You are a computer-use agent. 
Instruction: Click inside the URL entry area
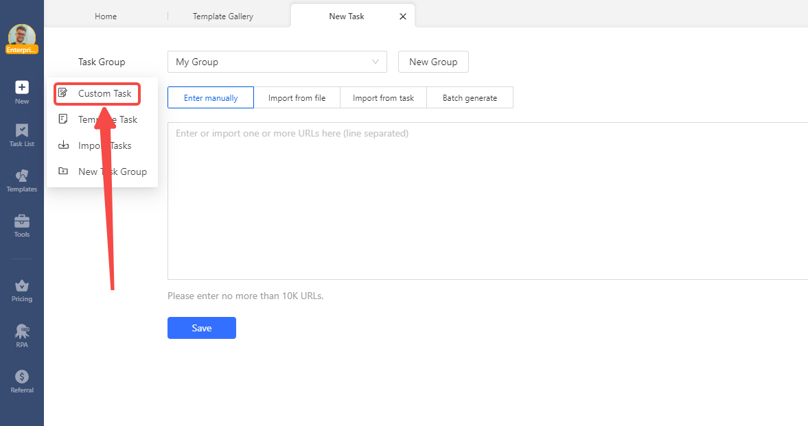(x=481, y=199)
